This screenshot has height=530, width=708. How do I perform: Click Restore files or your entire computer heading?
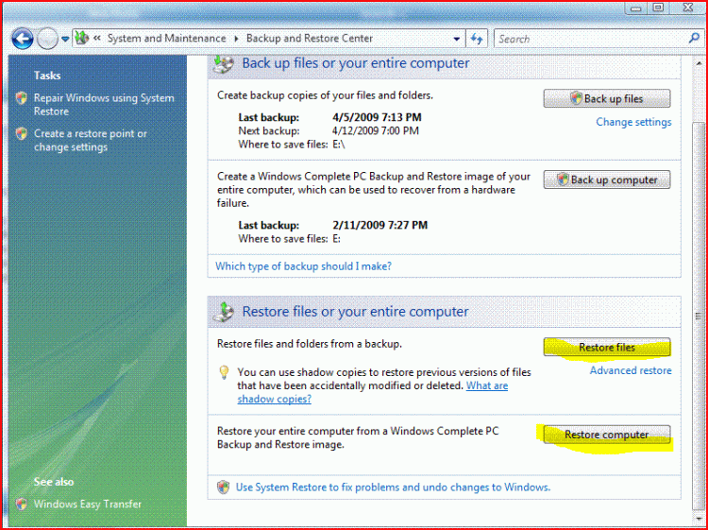(x=355, y=312)
